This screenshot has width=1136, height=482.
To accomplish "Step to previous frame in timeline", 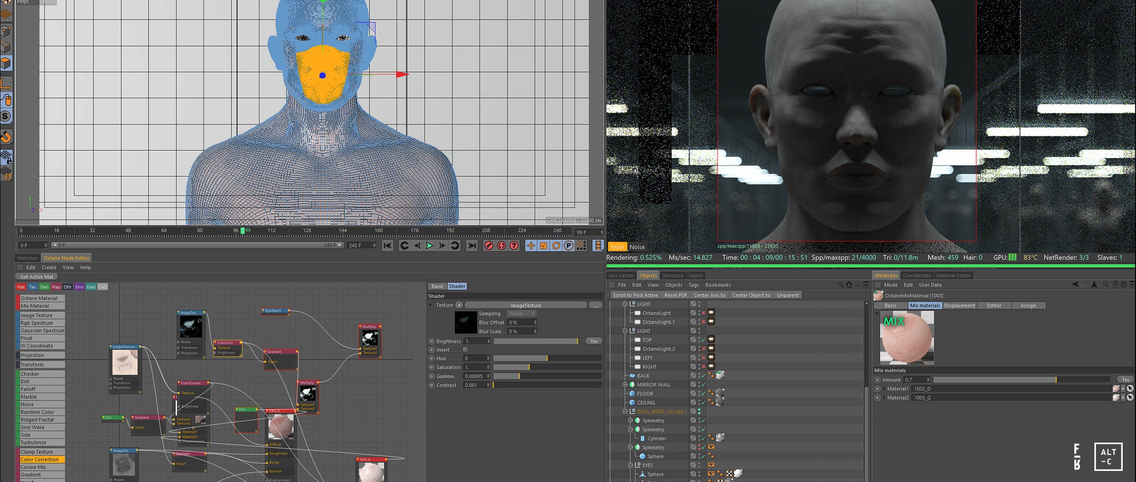I will point(417,245).
